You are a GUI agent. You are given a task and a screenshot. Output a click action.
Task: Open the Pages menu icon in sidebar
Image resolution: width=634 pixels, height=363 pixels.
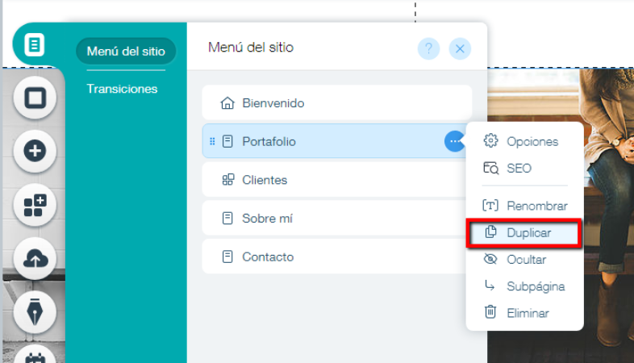coord(35,44)
